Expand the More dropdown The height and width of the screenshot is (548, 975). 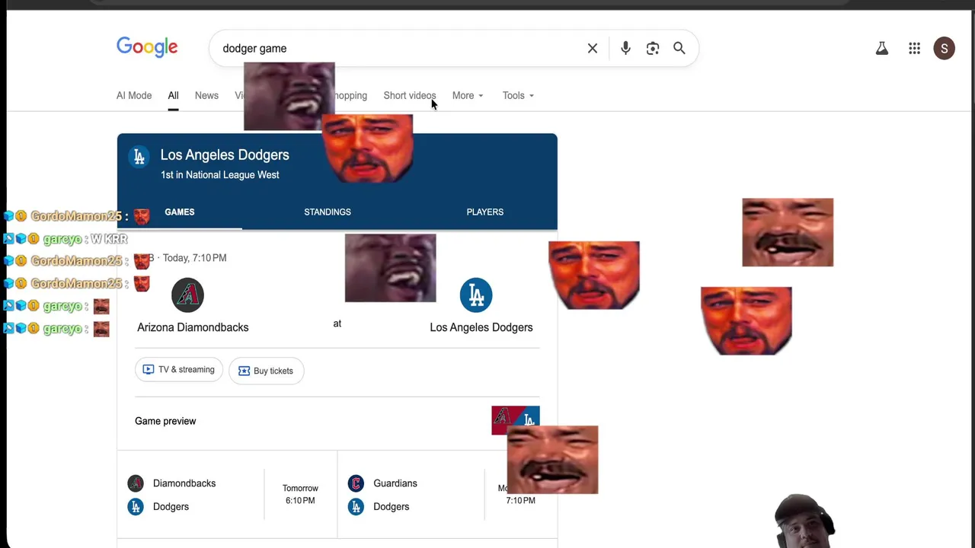point(468,95)
